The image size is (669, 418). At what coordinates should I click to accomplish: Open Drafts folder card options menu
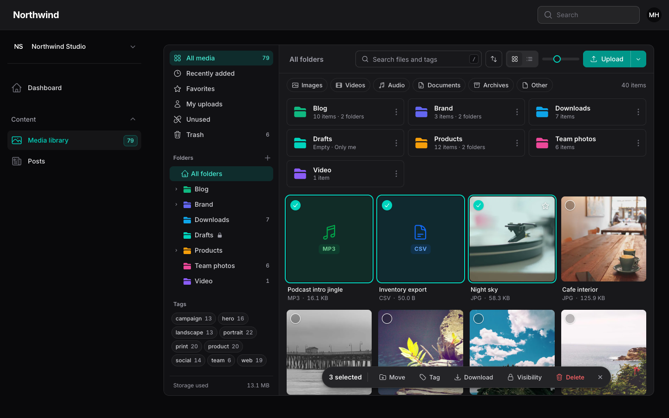point(396,143)
